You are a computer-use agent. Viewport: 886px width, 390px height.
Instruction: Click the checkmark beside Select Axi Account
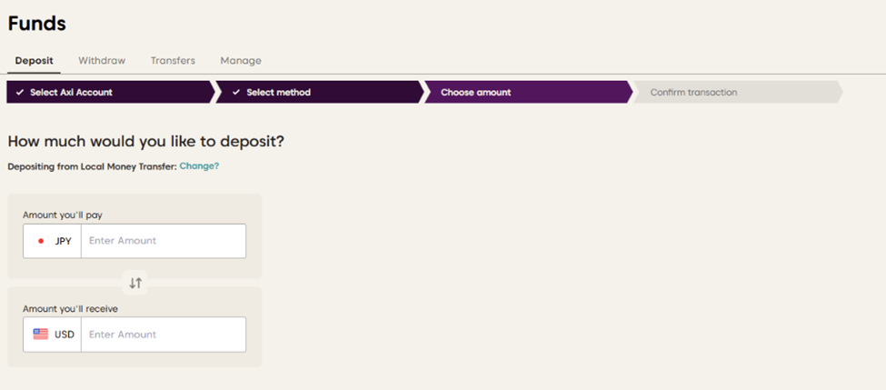pyautogui.click(x=20, y=93)
